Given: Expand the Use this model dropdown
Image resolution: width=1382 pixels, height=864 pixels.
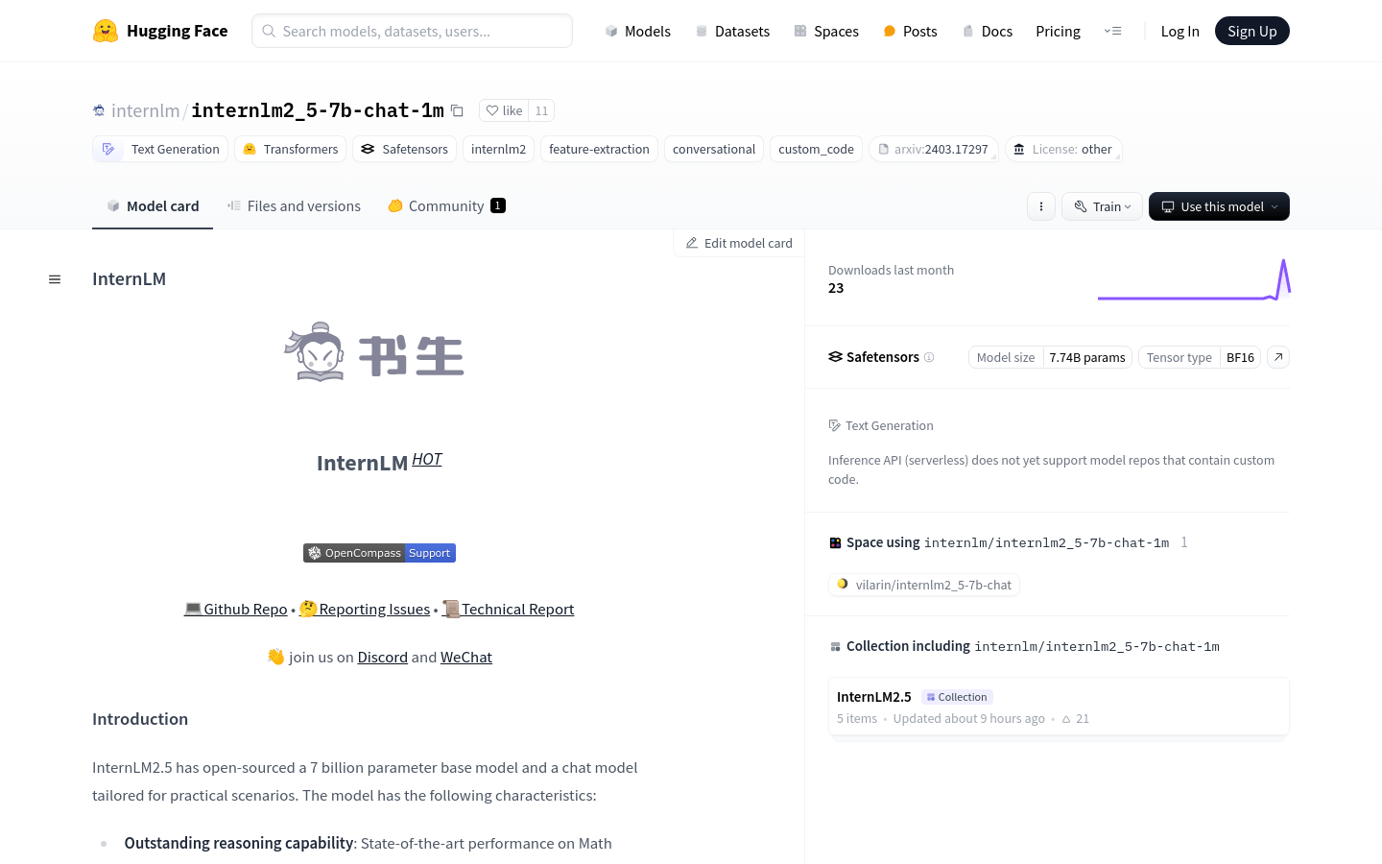Looking at the screenshot, I should (1219, 206).
